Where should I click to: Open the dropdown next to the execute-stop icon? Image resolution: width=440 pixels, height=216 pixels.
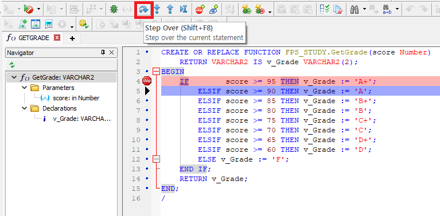(x=38, y=10)
